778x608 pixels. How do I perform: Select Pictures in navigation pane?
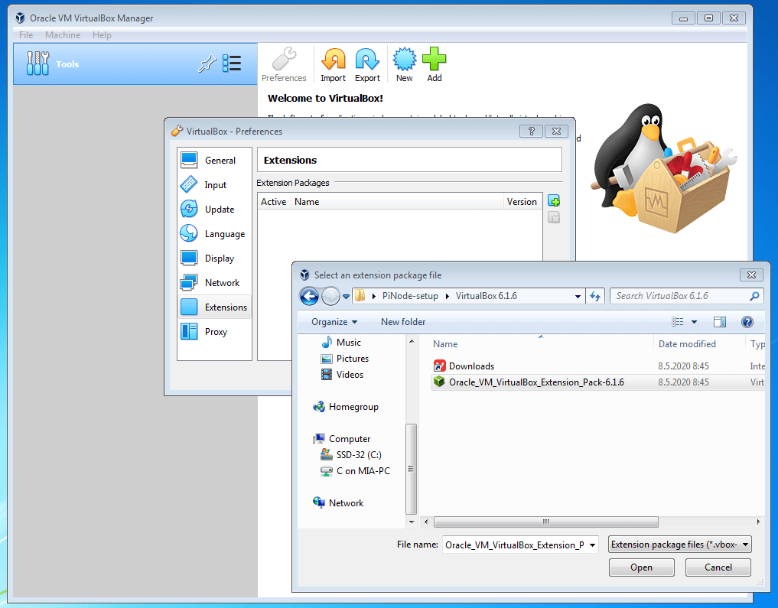[345, 359]
